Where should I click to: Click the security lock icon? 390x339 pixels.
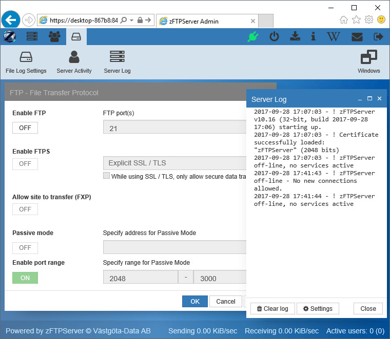(140, 20)
